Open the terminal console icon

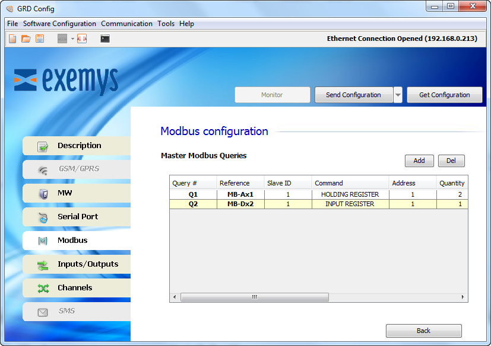105,39
